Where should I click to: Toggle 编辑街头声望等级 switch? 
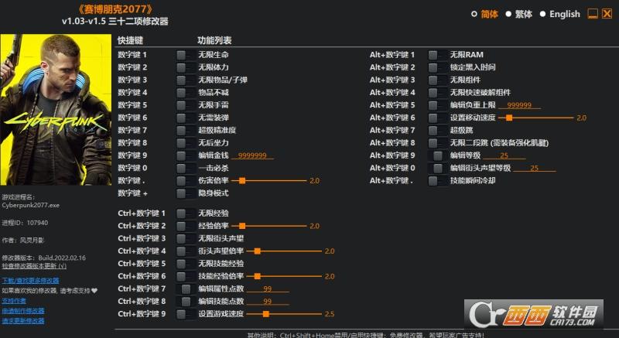tap(437, 168)
